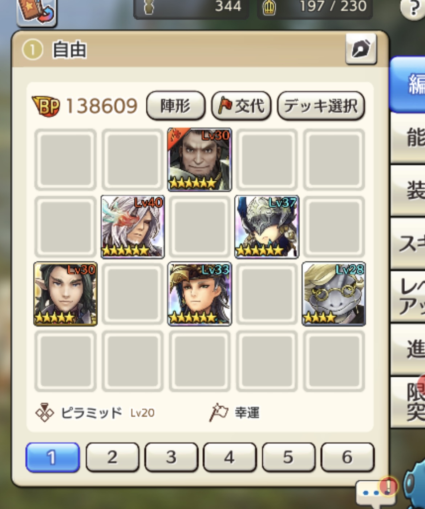
Task: Click the 陣形 formation button
Action: point(175,106)
